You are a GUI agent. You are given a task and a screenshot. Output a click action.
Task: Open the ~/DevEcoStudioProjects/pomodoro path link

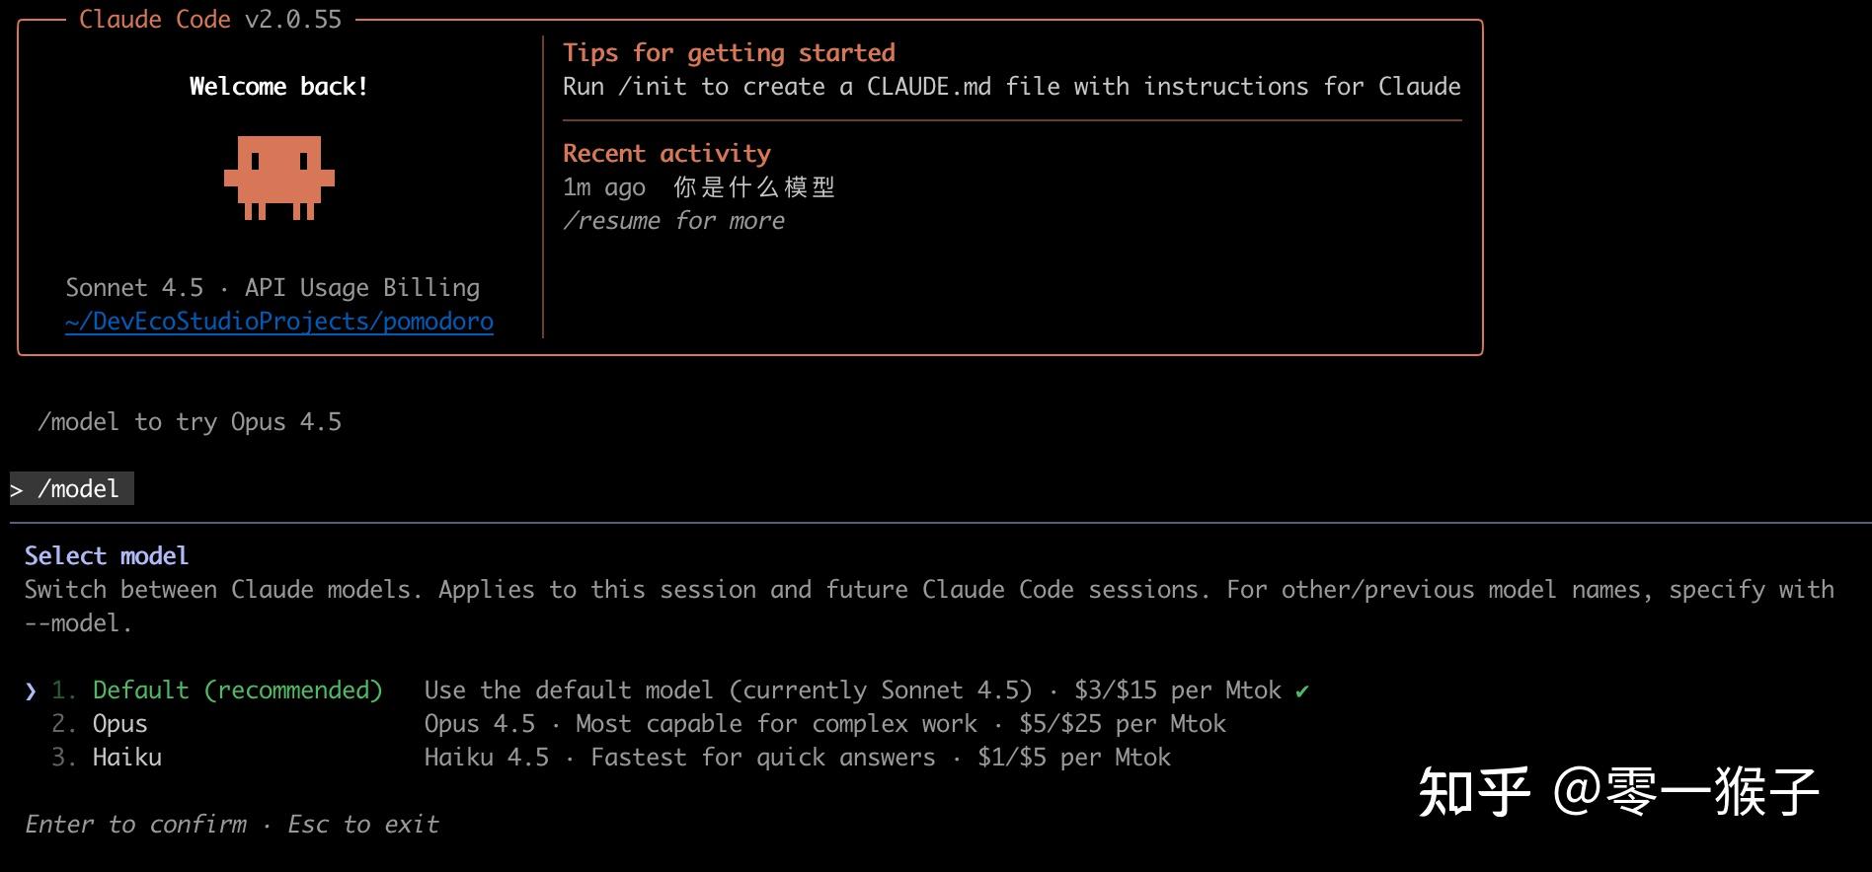pos(279,322)
